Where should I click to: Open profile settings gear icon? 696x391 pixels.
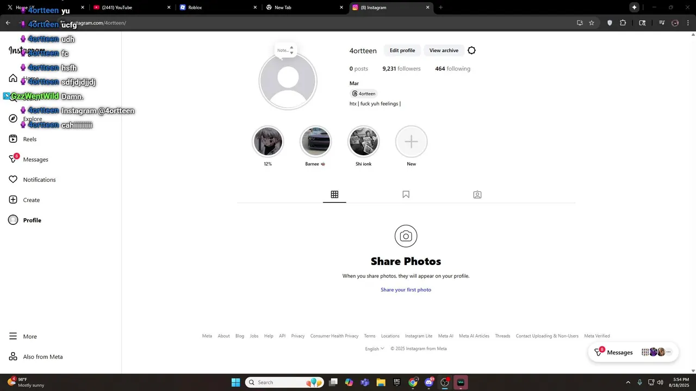[471, 51]
